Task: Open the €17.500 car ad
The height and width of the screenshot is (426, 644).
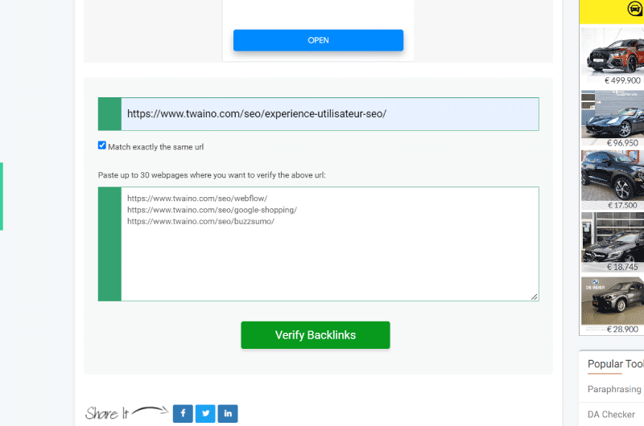Action: 613,180
